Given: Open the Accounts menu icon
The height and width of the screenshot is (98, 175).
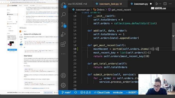Looking at the screenshot, I should click(63, 75).
